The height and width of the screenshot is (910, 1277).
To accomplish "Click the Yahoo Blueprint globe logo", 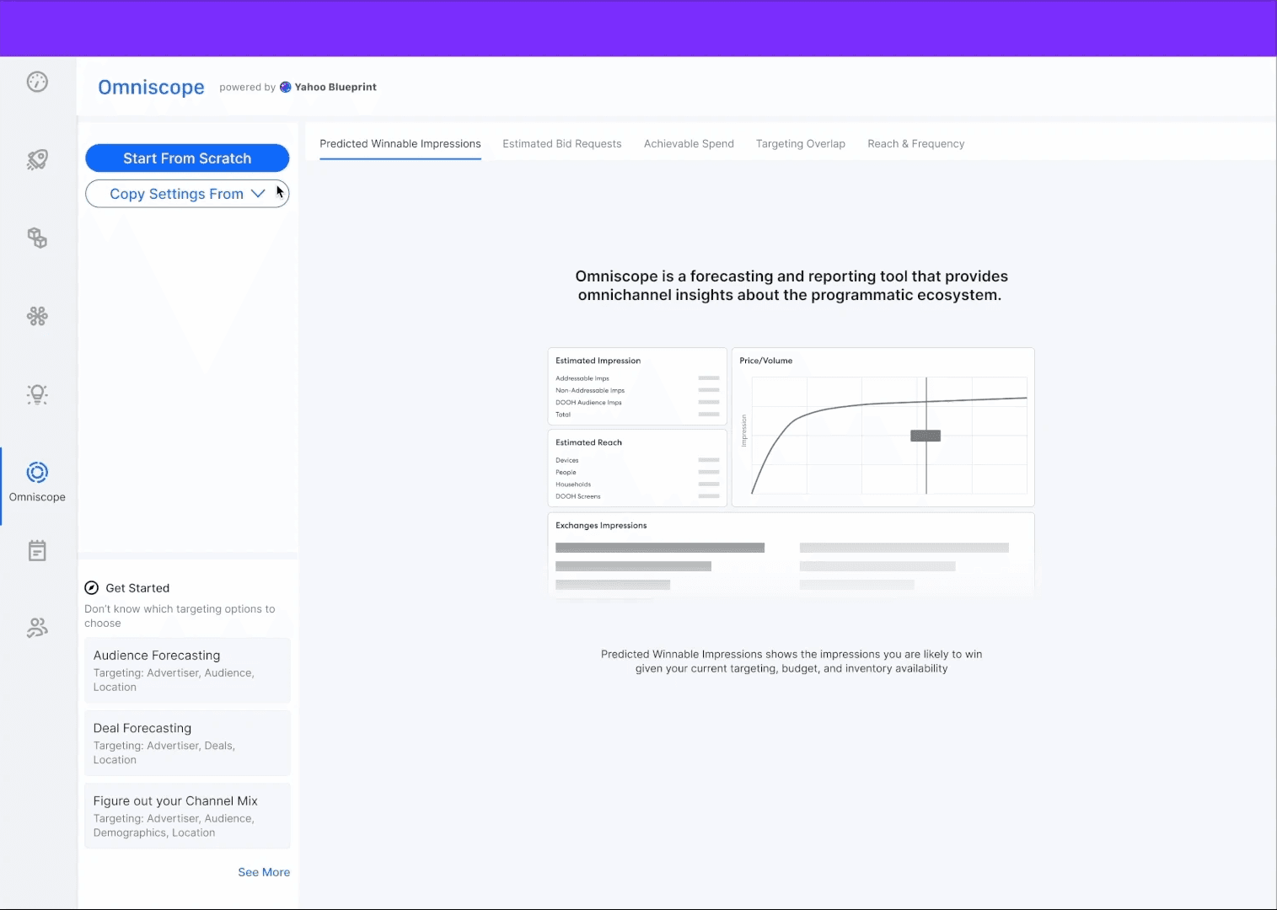I will pos(286,87).
